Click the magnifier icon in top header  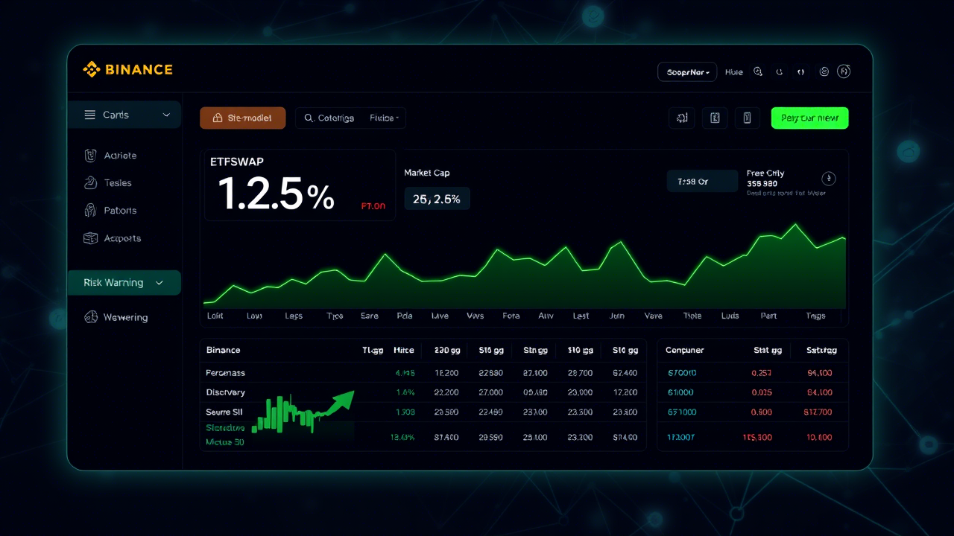point(758,72)
